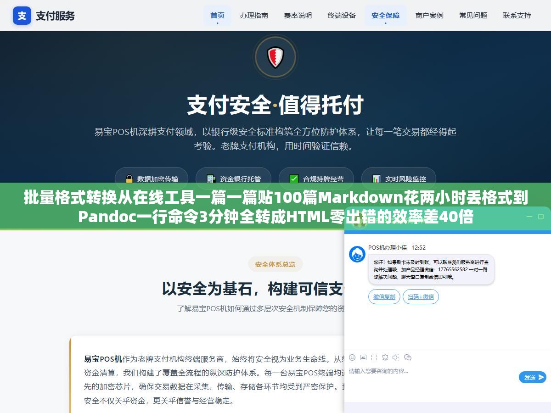
Task: Click the WeChat icon in chat toolbar
Action: pos(408,357)
